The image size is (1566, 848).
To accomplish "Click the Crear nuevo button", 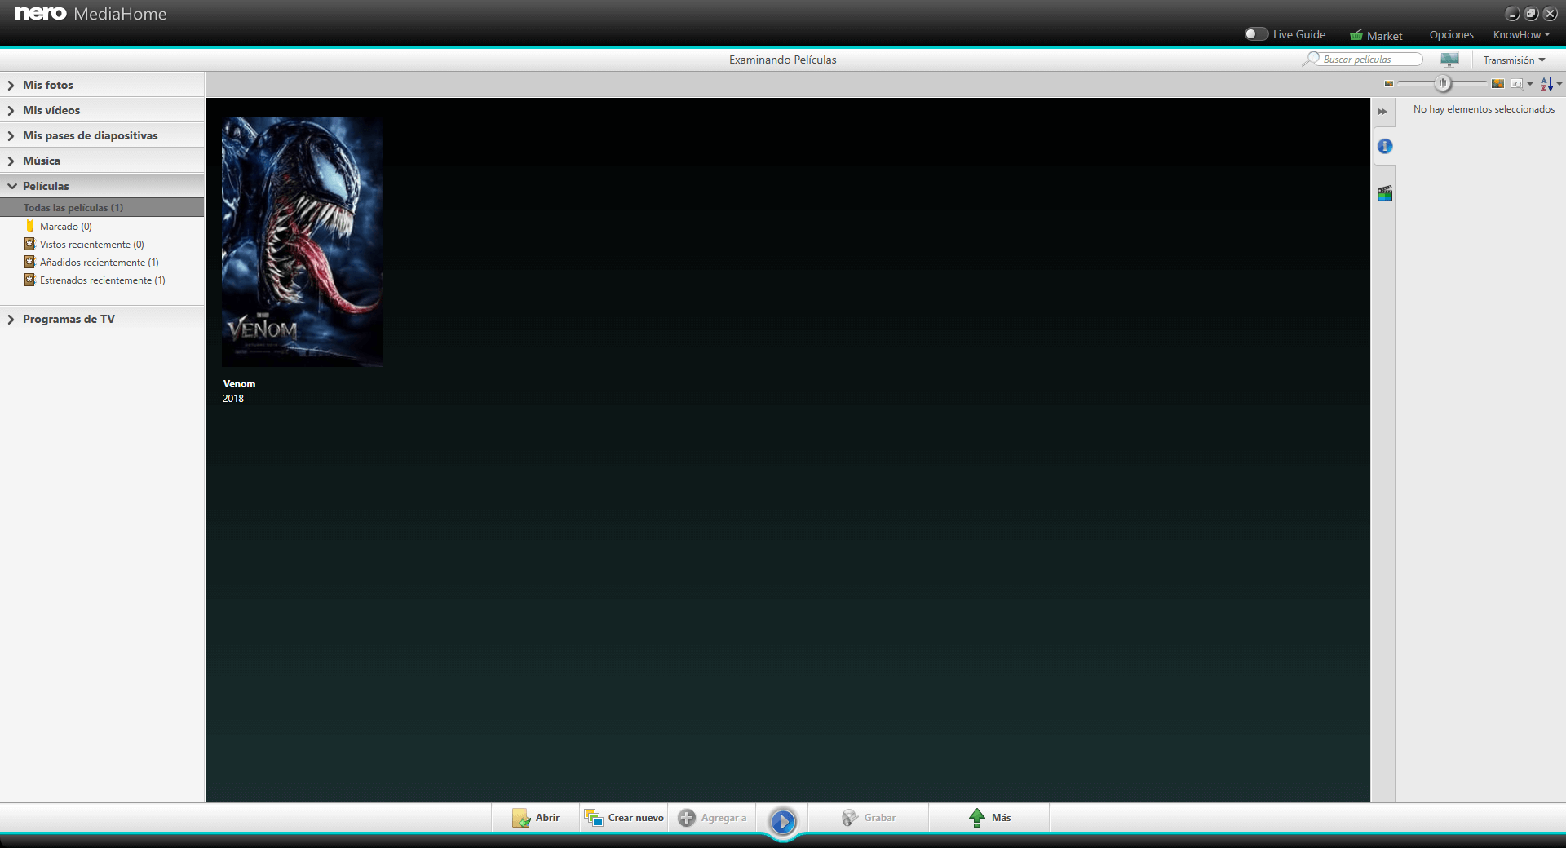I will (x=624, y=818).
